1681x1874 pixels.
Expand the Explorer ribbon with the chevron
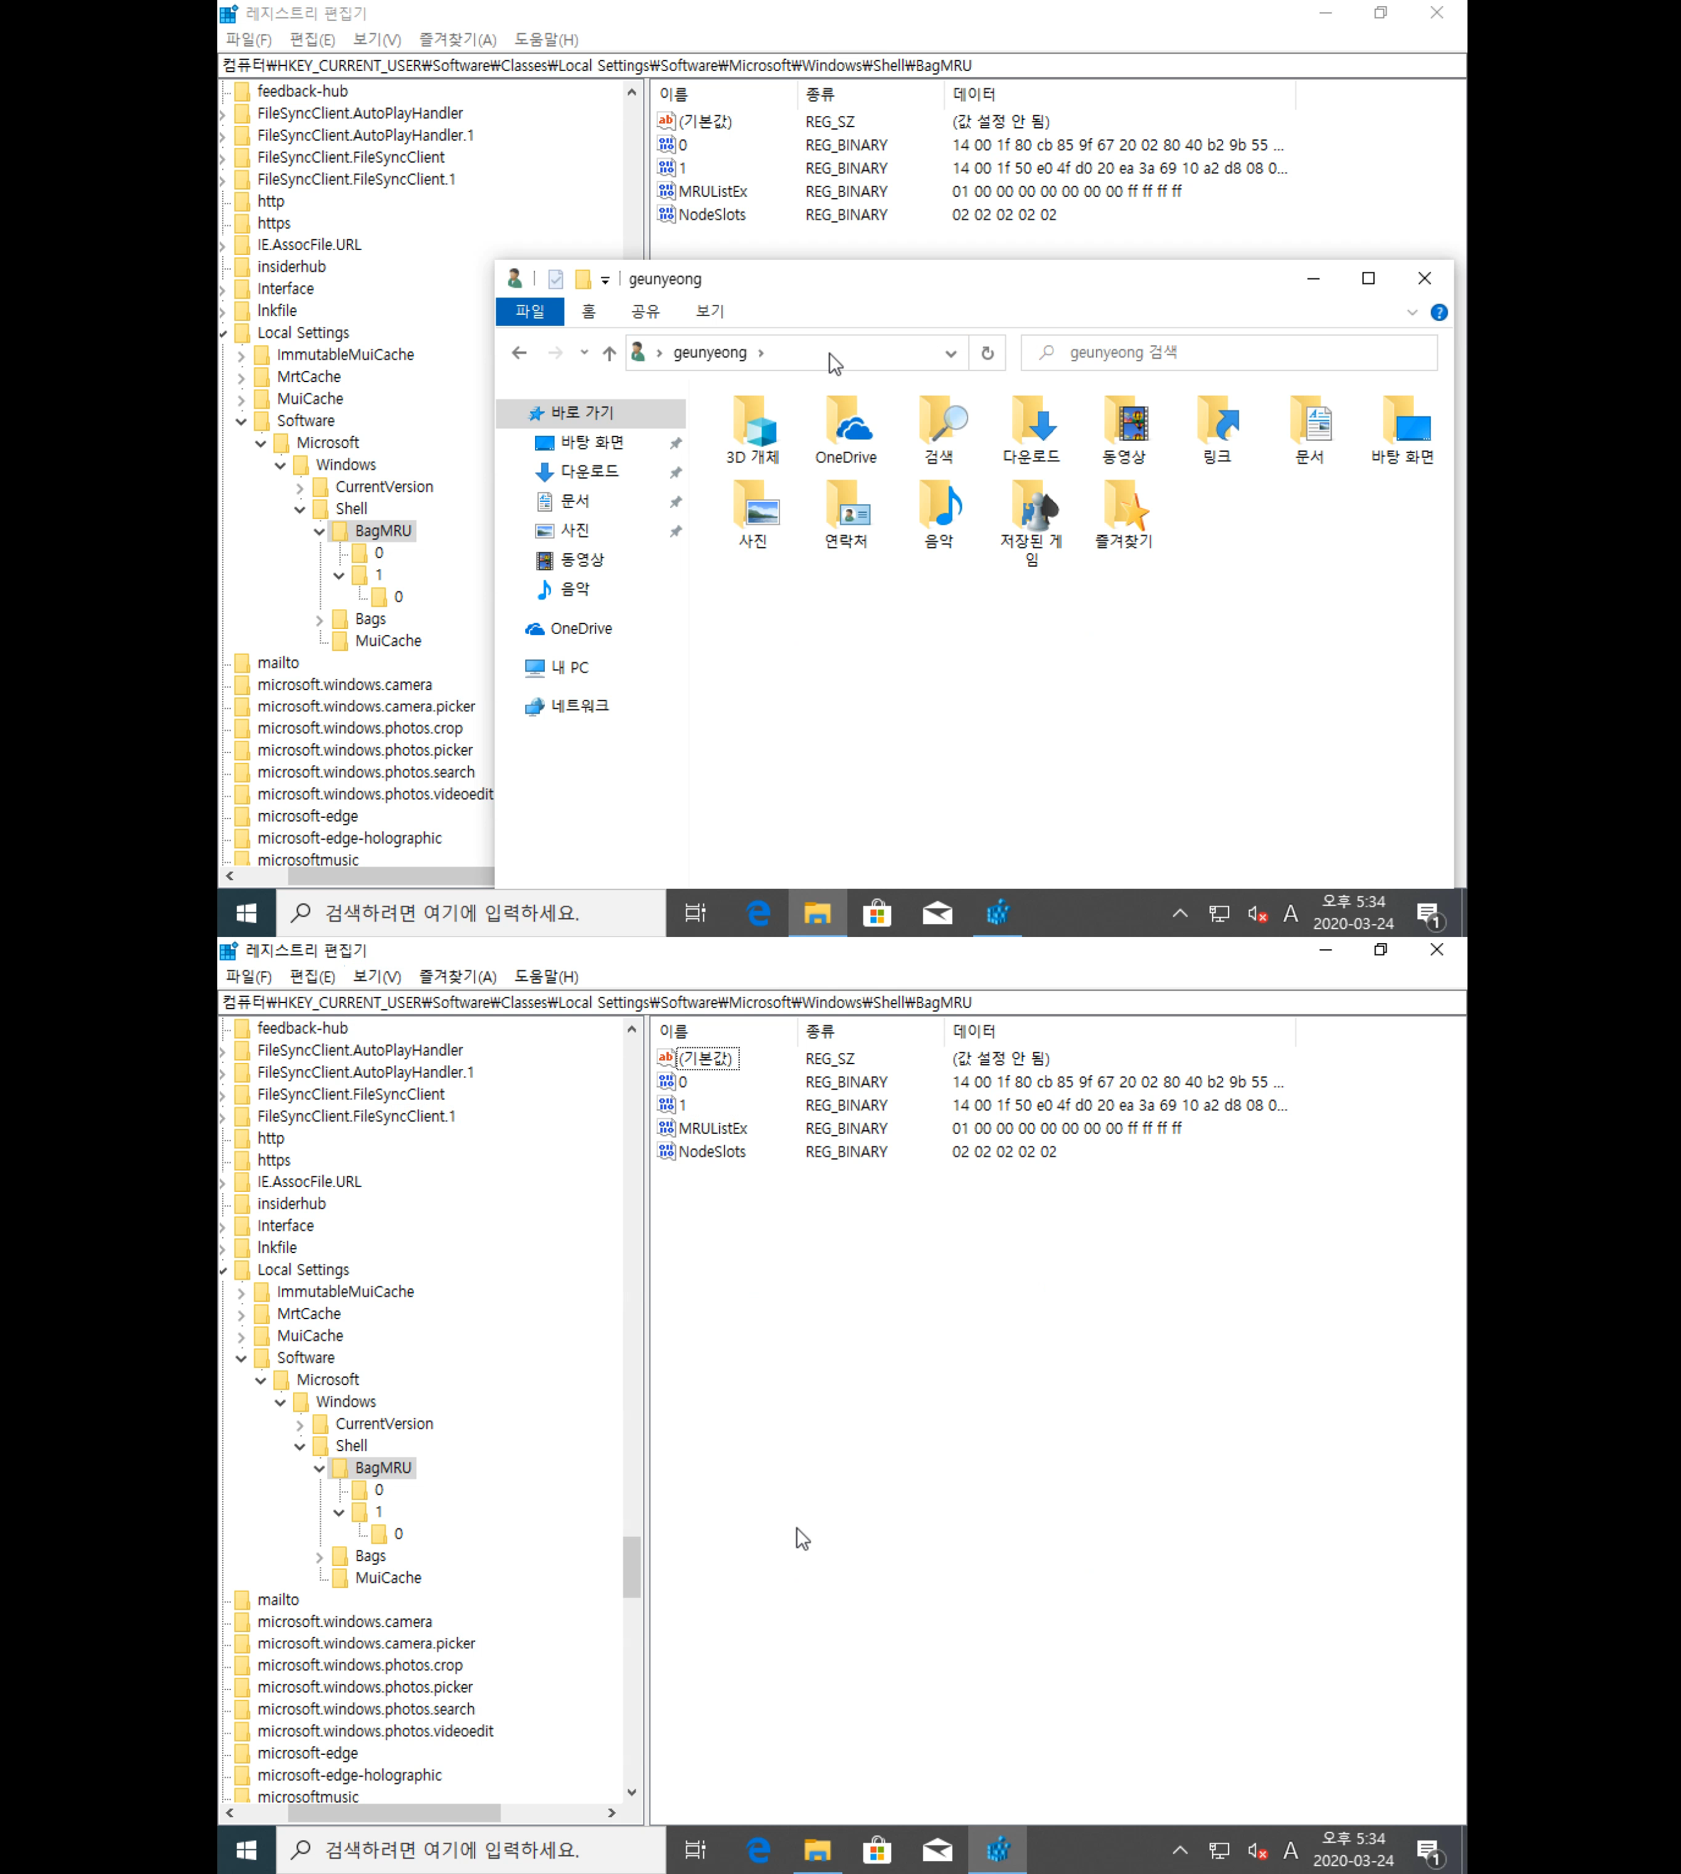(1411, 312)
